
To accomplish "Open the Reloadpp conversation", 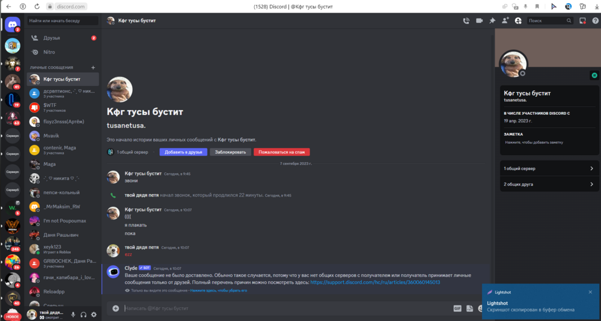I will coord(63,292).
